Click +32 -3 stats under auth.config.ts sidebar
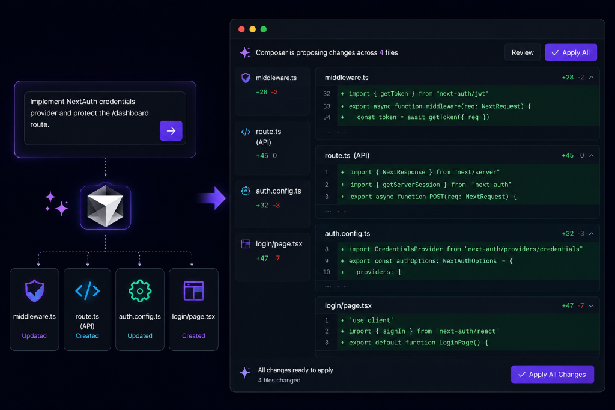This screenshot has width=615, height=410. click(268, 206)
